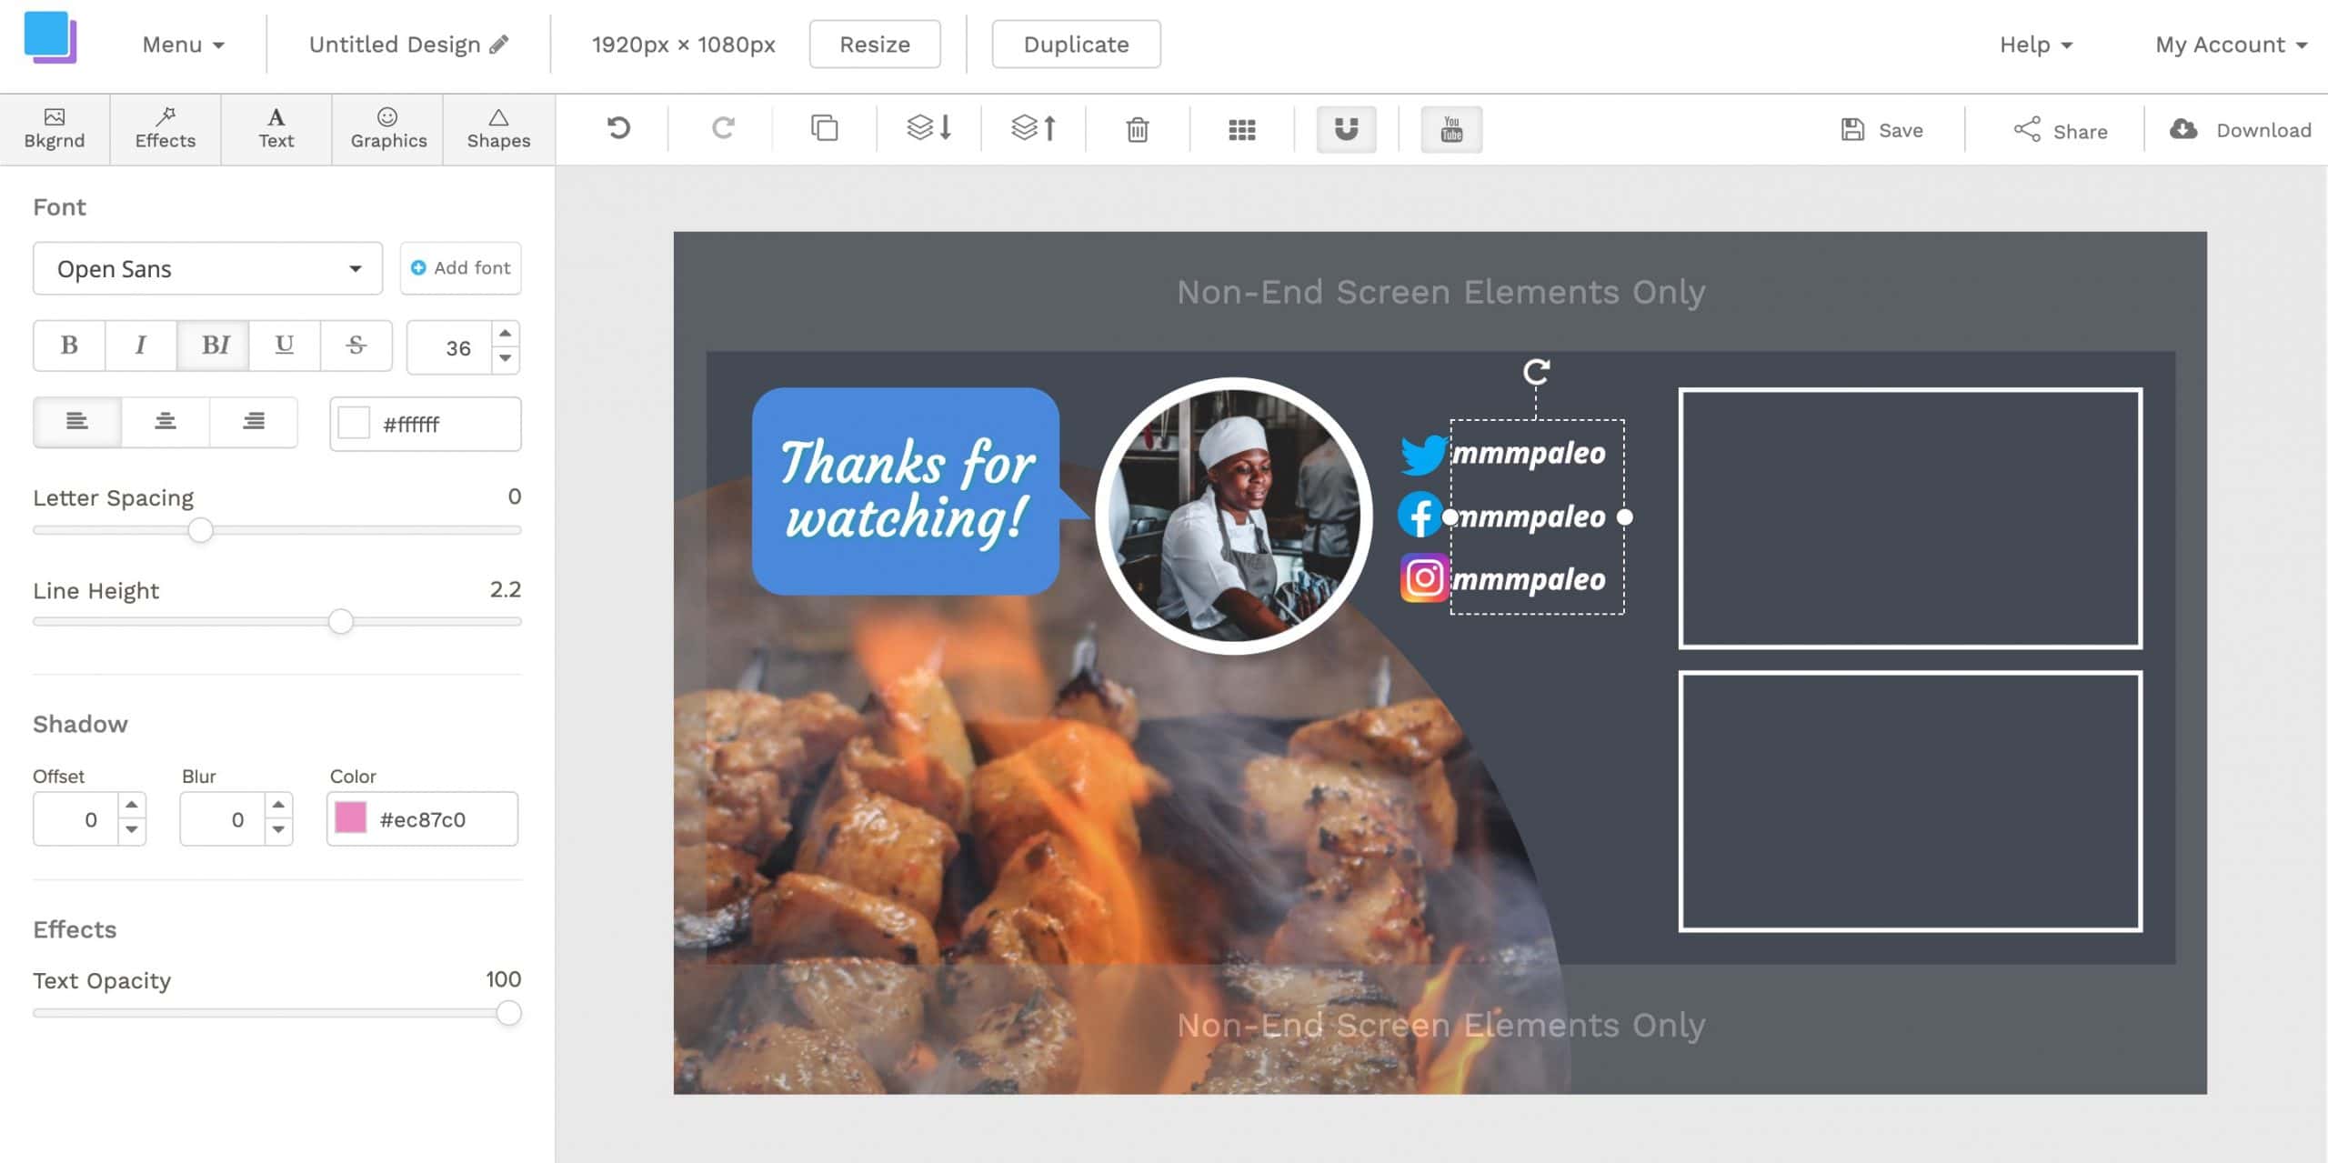Align text left
This screenshot has width=2328, height=1163.
click(77, 422)
